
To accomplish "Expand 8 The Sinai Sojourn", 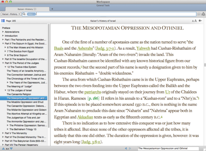I will tap(5, 55).
